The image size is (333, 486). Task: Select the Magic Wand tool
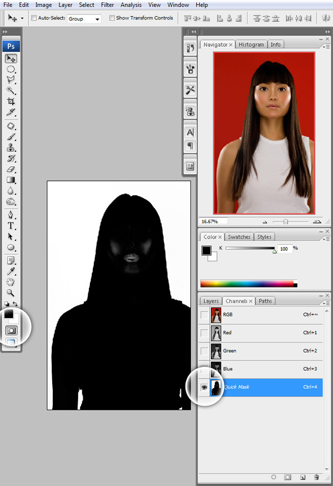[x=11, y=91]
